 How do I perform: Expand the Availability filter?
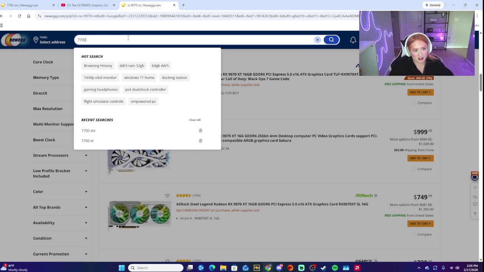click(x=60, y=223)
